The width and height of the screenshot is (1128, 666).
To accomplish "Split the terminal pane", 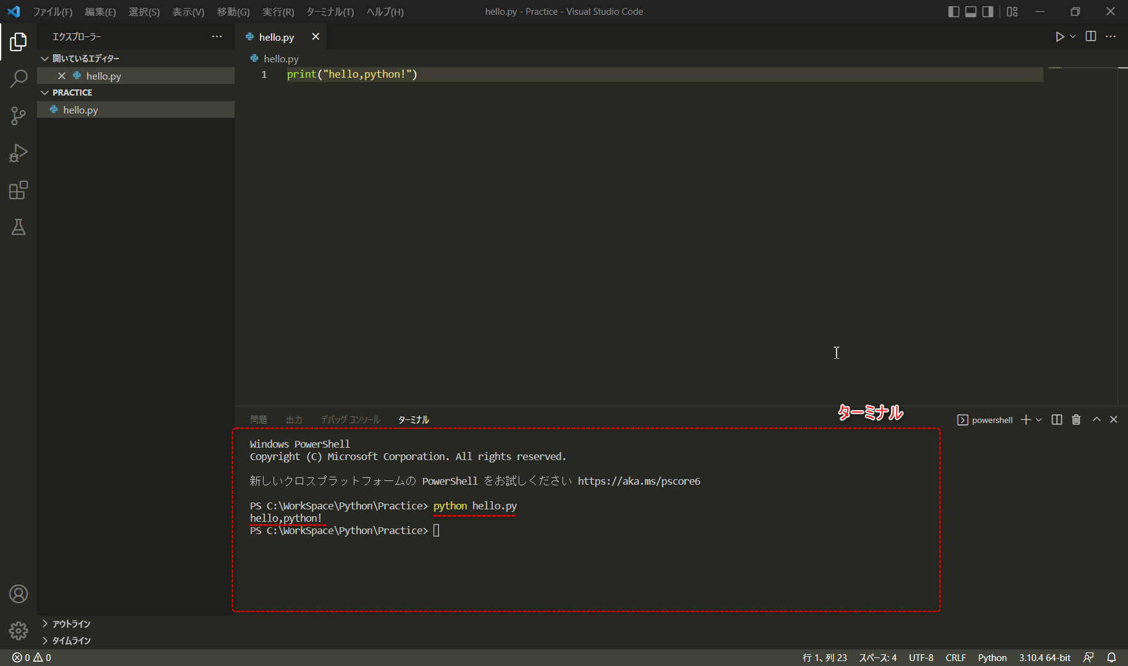I will [x=1057, y=420].
